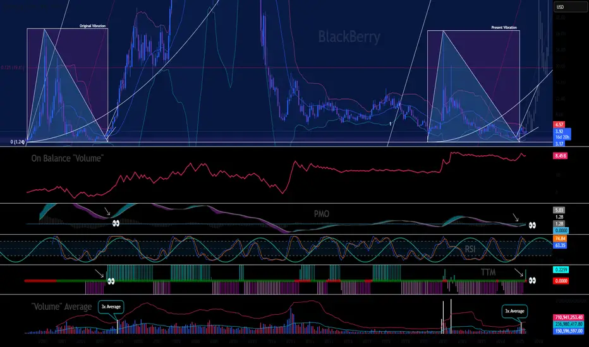Select the "Volume" Average pane title

(61, 307)
